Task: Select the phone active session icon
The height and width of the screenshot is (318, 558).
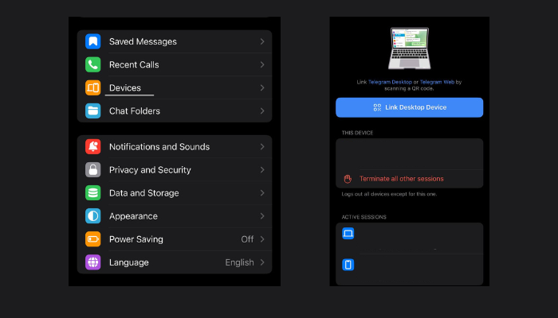Action: [348, 265]
